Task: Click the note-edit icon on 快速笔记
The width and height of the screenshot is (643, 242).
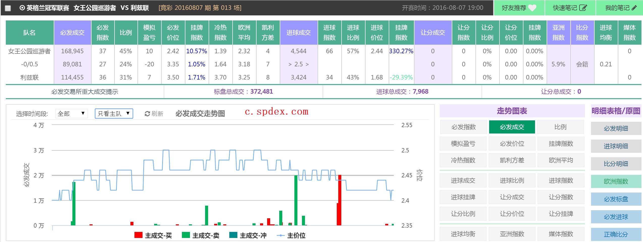Action: [583, 8]
